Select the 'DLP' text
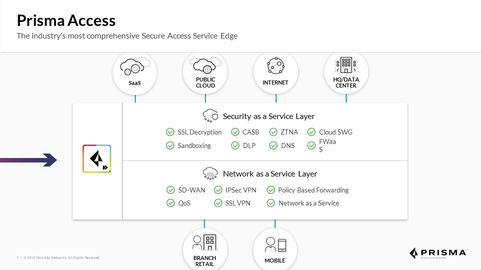 point(249,145)
